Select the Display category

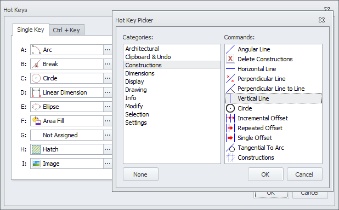coord(172,81)
